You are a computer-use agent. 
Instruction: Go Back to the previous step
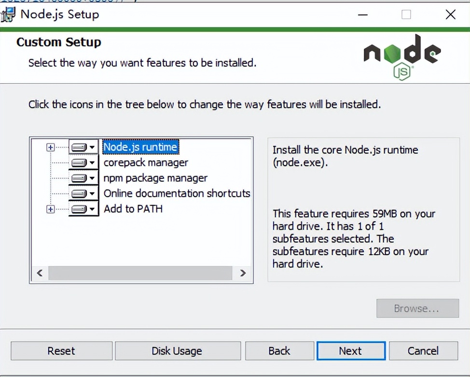(x=279, y=350)
